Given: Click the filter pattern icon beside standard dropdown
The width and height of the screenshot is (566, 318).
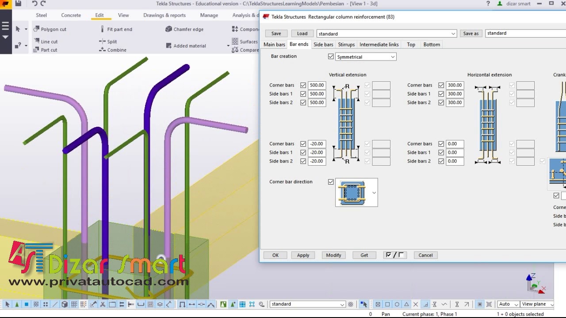Looking at the screenshot, I should click(351, 304).
